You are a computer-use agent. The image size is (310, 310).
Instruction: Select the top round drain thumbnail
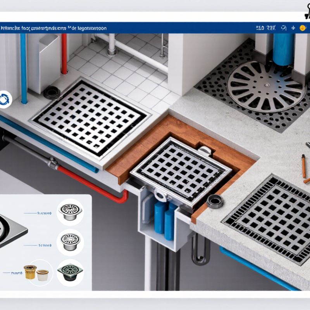tap(71, 212)
